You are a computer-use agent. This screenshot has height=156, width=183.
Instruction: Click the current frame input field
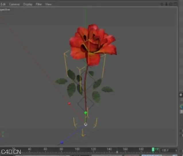pyautogui.click(x=169, y=150)
